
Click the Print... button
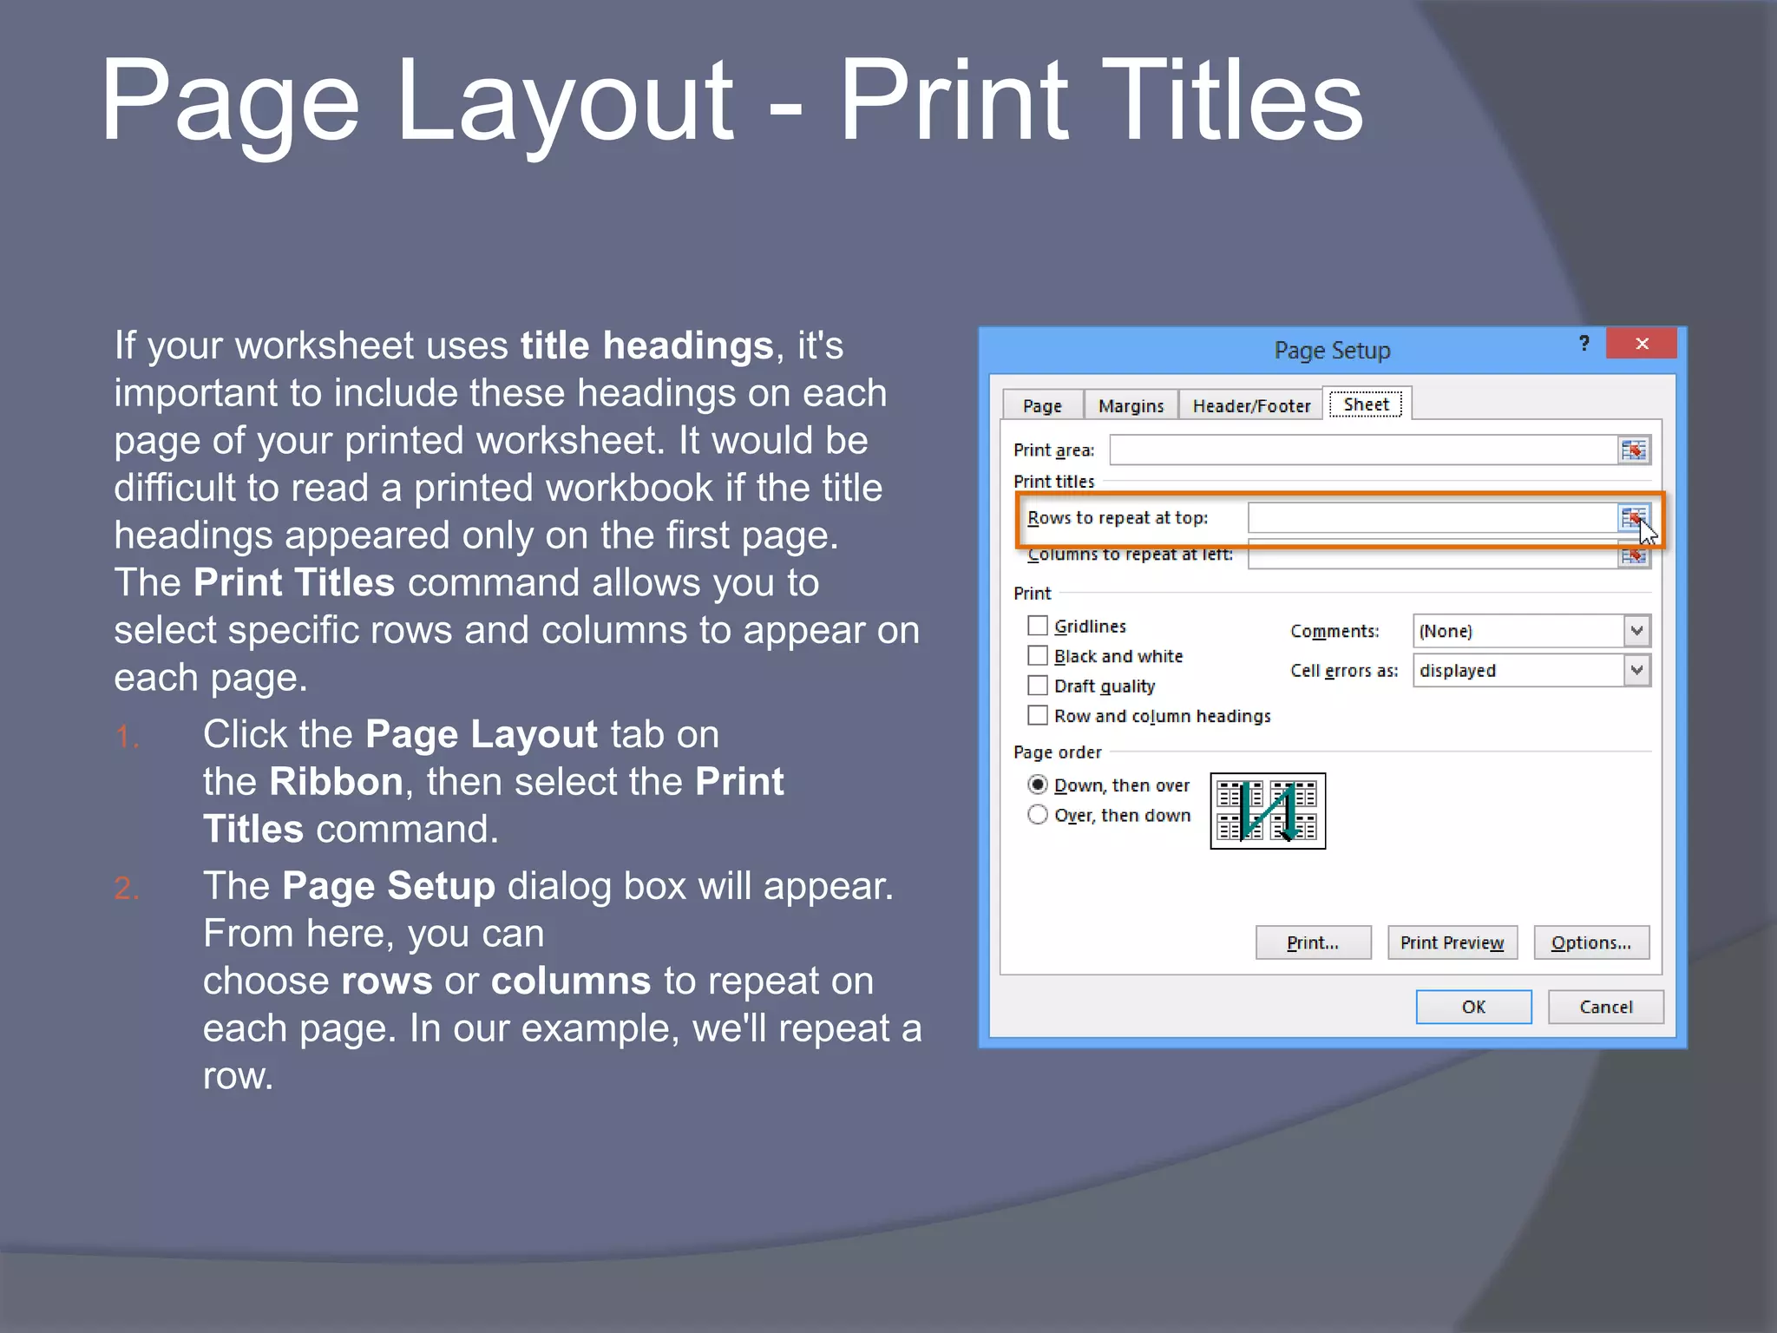(x=1313, y=942)
